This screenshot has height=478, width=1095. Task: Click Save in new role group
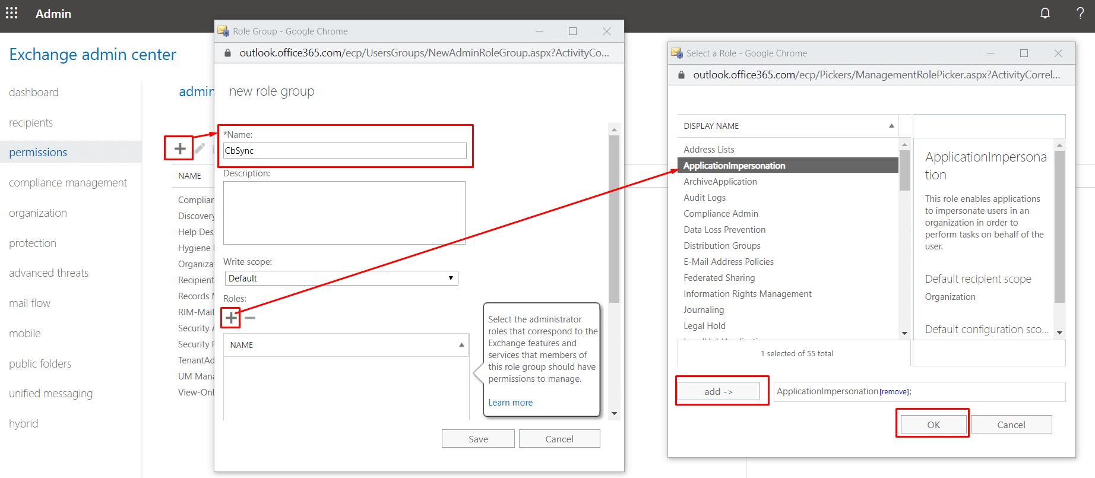[478, 439]
